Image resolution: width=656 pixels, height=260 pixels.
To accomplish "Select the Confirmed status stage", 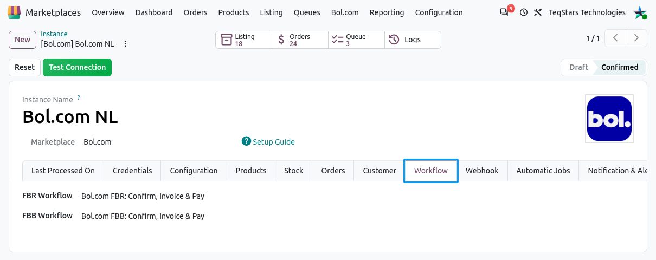I will coord(620,67).
